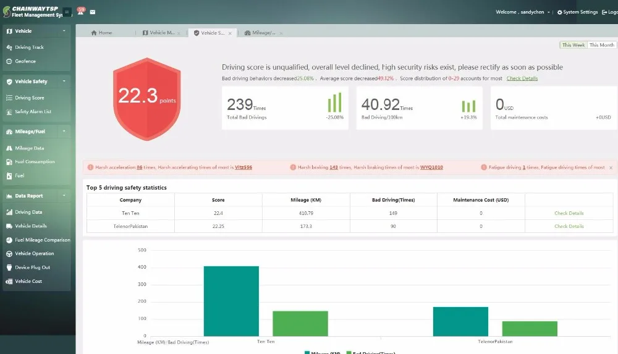Viewport: 618px width, 354px height.
Task: Click the 410.79 mileage cell
Action: tap(306, 213)
